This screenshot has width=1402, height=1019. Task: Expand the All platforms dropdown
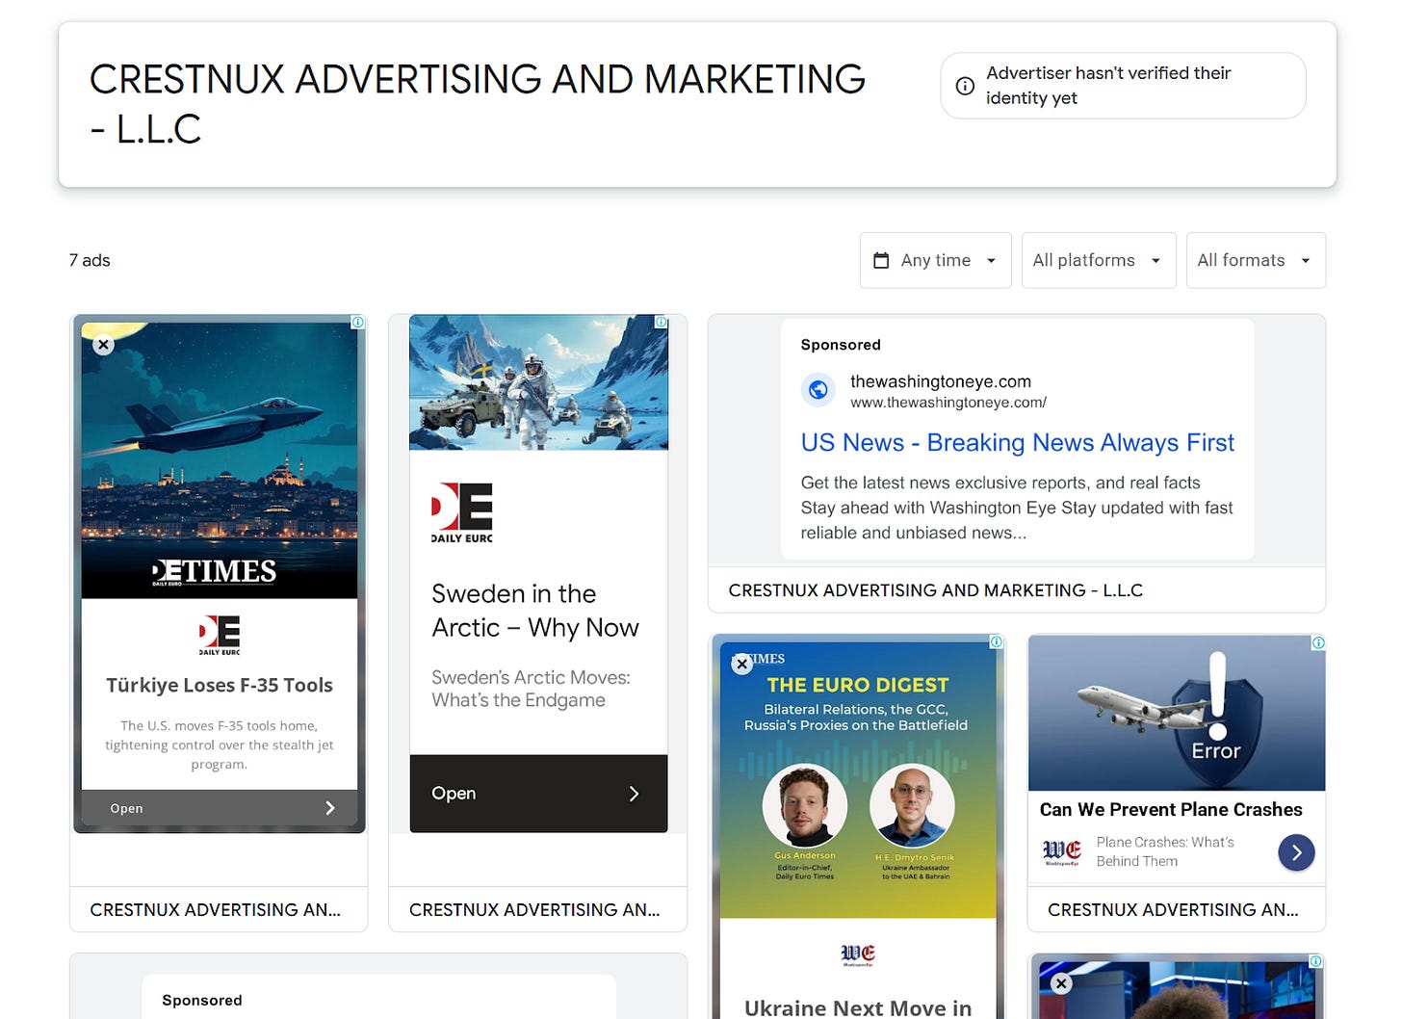click(x=1098, y=260)
